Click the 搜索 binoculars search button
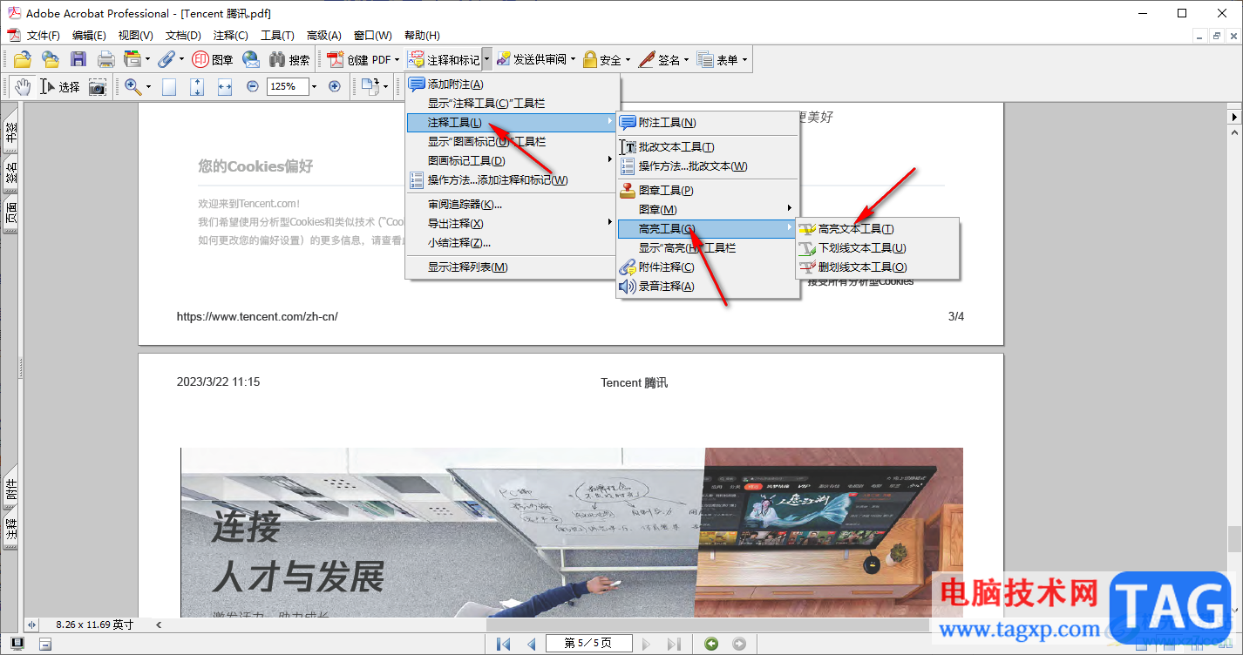The height and width of the screenshot is (655, 1243). pos(289,59)
